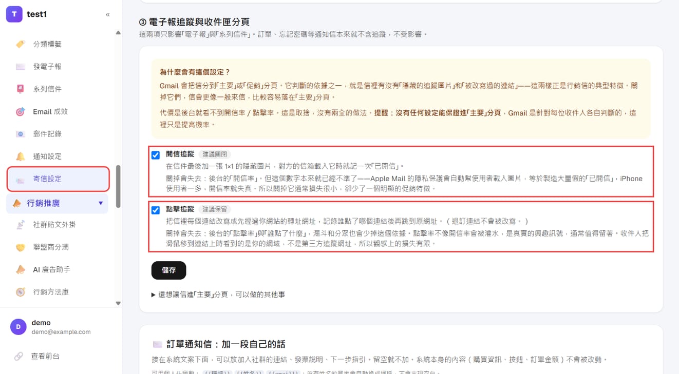Click the AI 廣告助手 icon

pyautogui.click(x=21, y=269)
